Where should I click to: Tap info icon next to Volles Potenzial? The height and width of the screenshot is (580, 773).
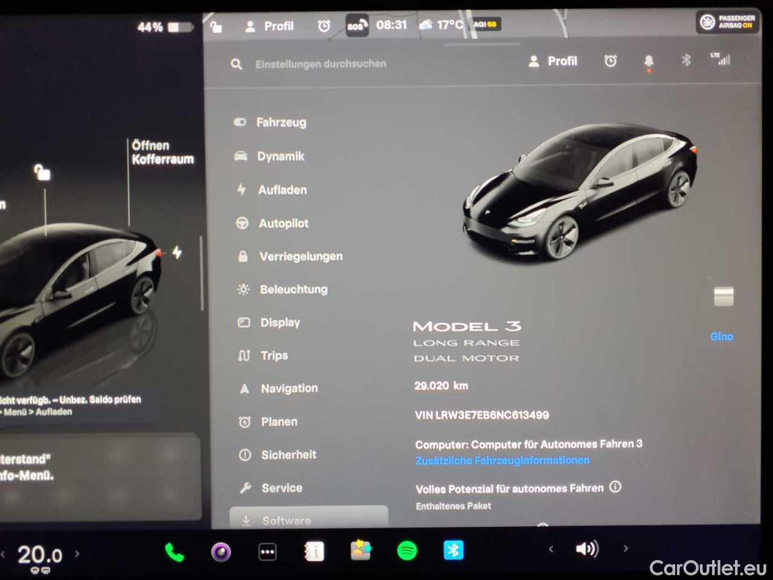coord(615,486)
